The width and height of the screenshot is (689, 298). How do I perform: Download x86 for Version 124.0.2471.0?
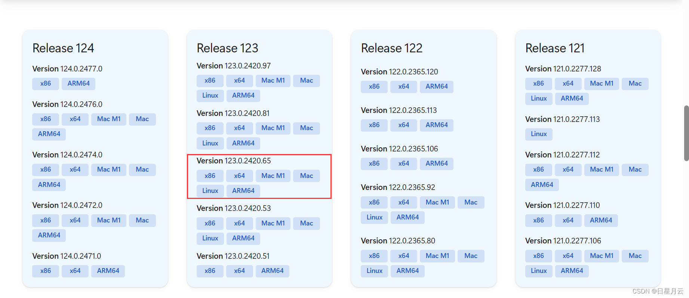46,271
